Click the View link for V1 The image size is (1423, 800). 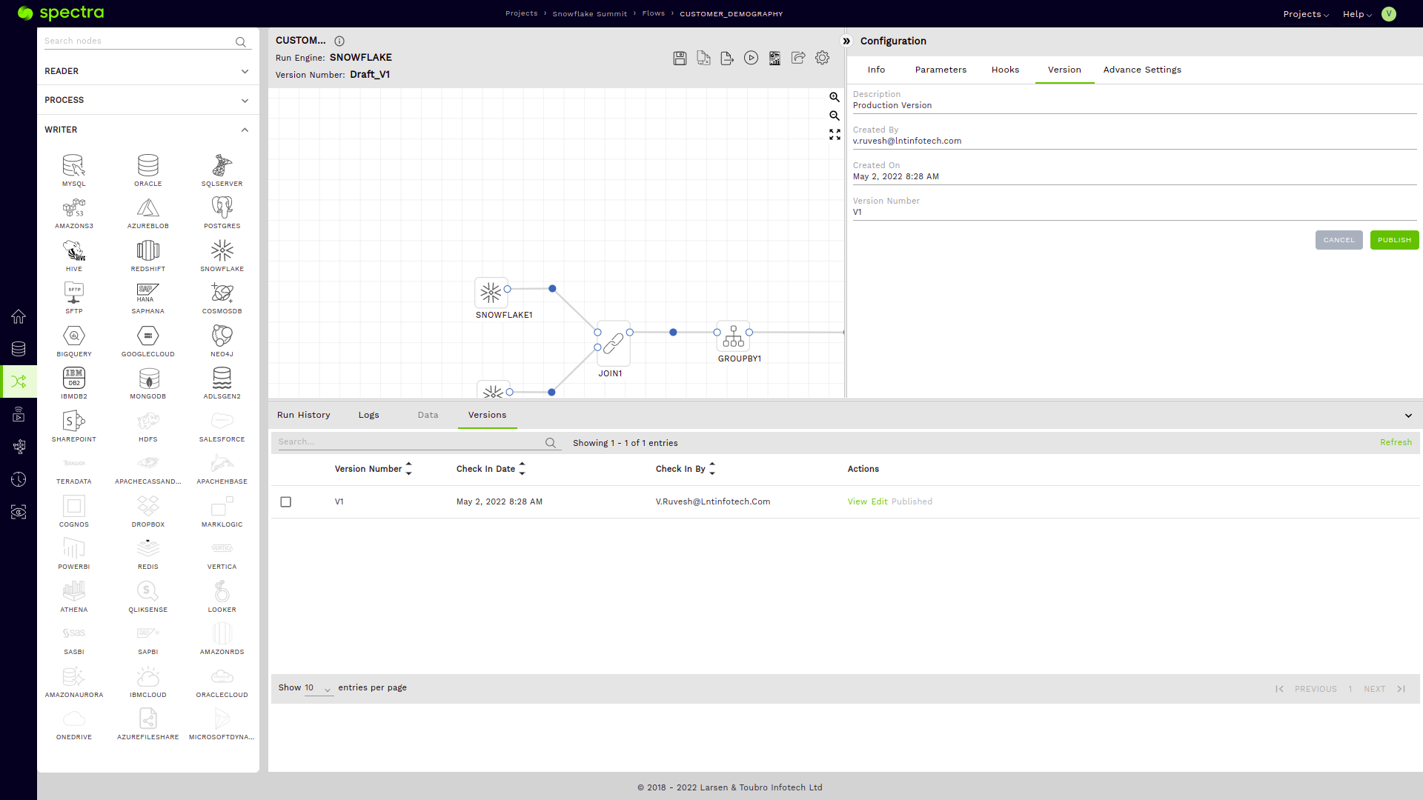point(858,501)
